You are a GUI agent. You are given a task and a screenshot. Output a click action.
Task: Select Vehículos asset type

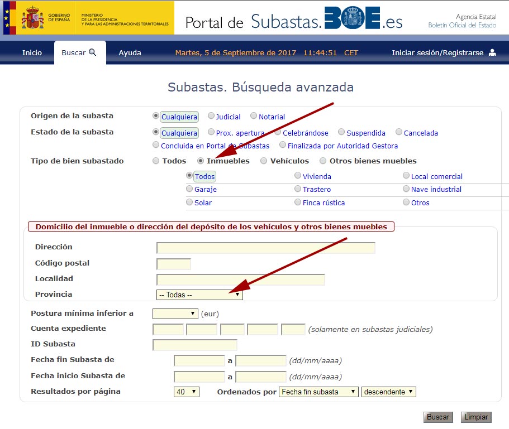264,161
